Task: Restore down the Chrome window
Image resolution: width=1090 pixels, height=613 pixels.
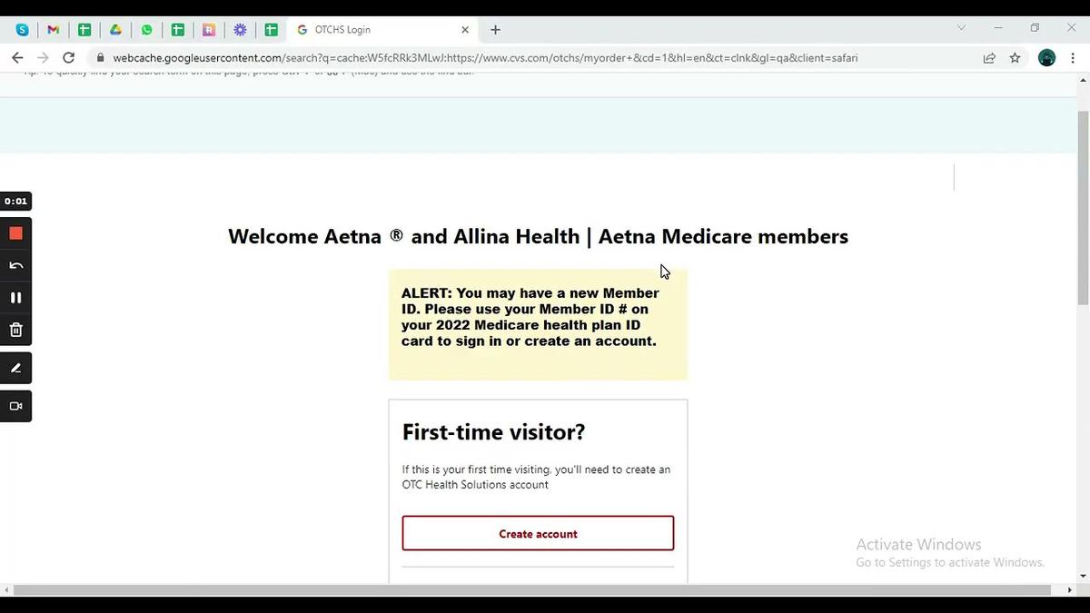Action: pos(1035,28)
